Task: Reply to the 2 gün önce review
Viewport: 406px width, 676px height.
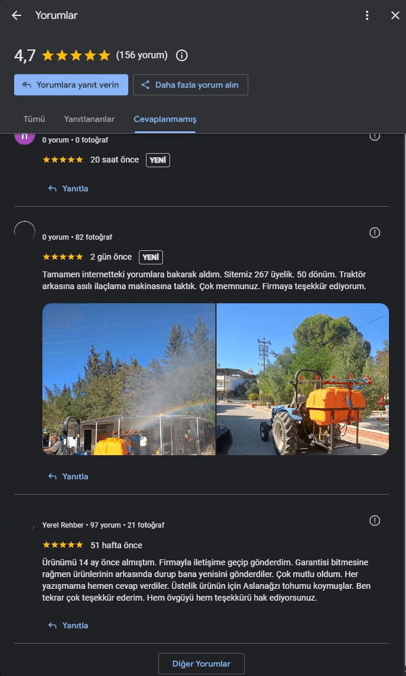Action: pos(68,476)
